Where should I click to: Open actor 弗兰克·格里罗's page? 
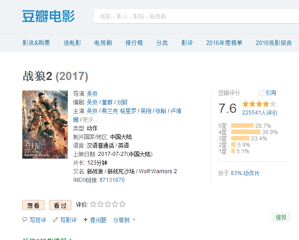coord(119,111)
